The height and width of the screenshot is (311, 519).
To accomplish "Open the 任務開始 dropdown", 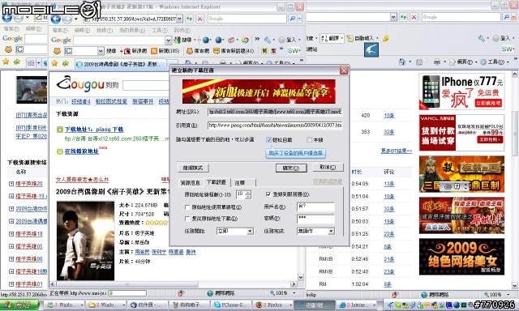I will pos(251,232).
